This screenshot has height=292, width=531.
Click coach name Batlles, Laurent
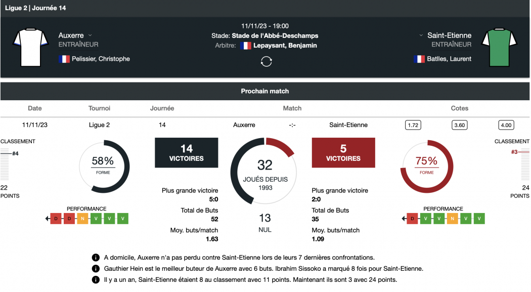click(x=449, y=59)
